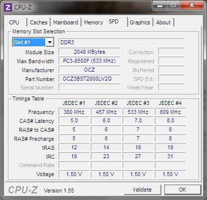Click the JEDEC #3 column header
The width and height of the screenshot is (207, 200).
pyautogui.click(x=138, y=103)
